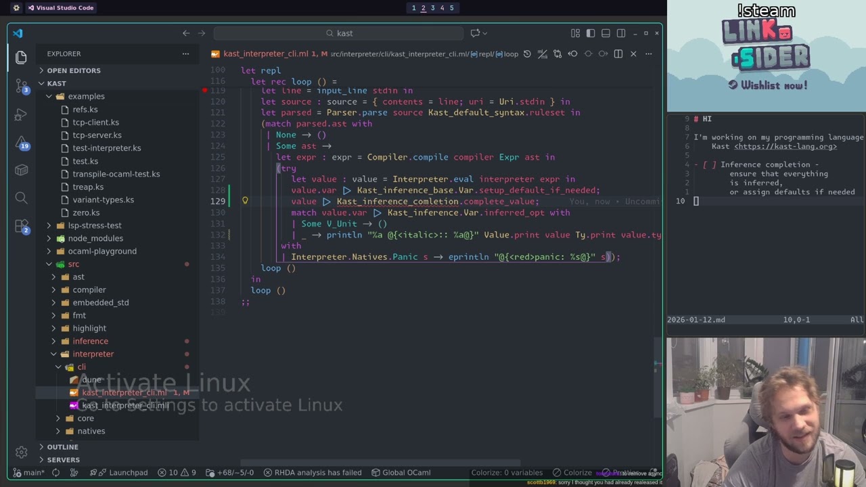866x487 pixels.
Task: Toggle the bottom panel visibility
Action: click(x=606, y=33)
